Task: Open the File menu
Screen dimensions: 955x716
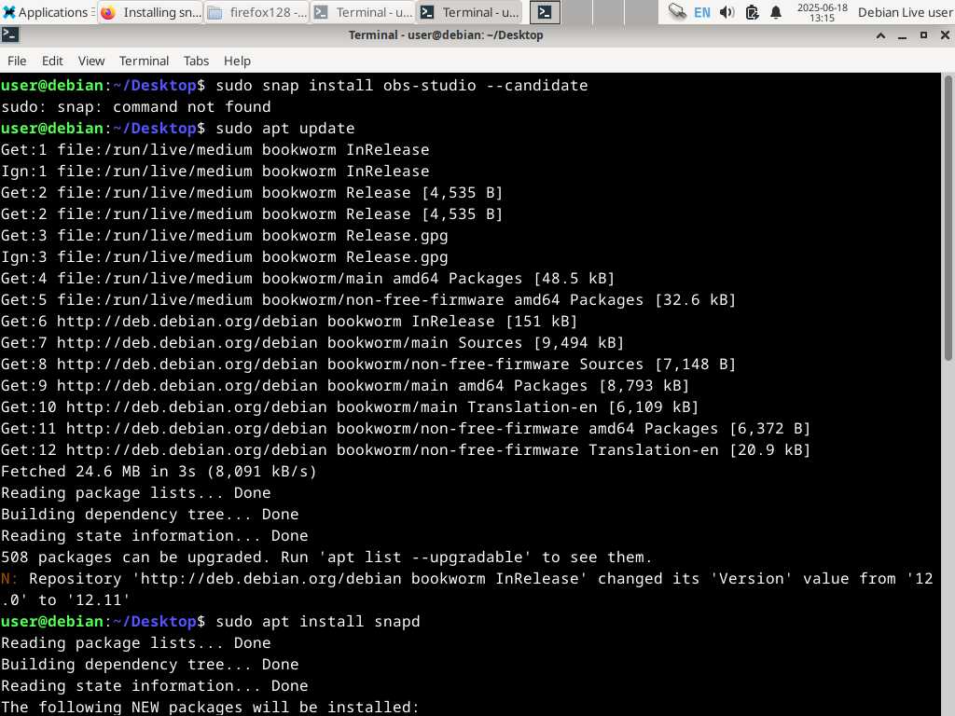Action: pos(17,61)
